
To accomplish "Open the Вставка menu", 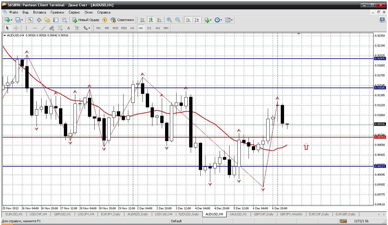I will (39, 12).
